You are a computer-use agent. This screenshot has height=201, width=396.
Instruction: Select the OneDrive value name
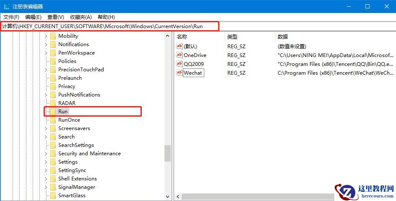[195, 55]
